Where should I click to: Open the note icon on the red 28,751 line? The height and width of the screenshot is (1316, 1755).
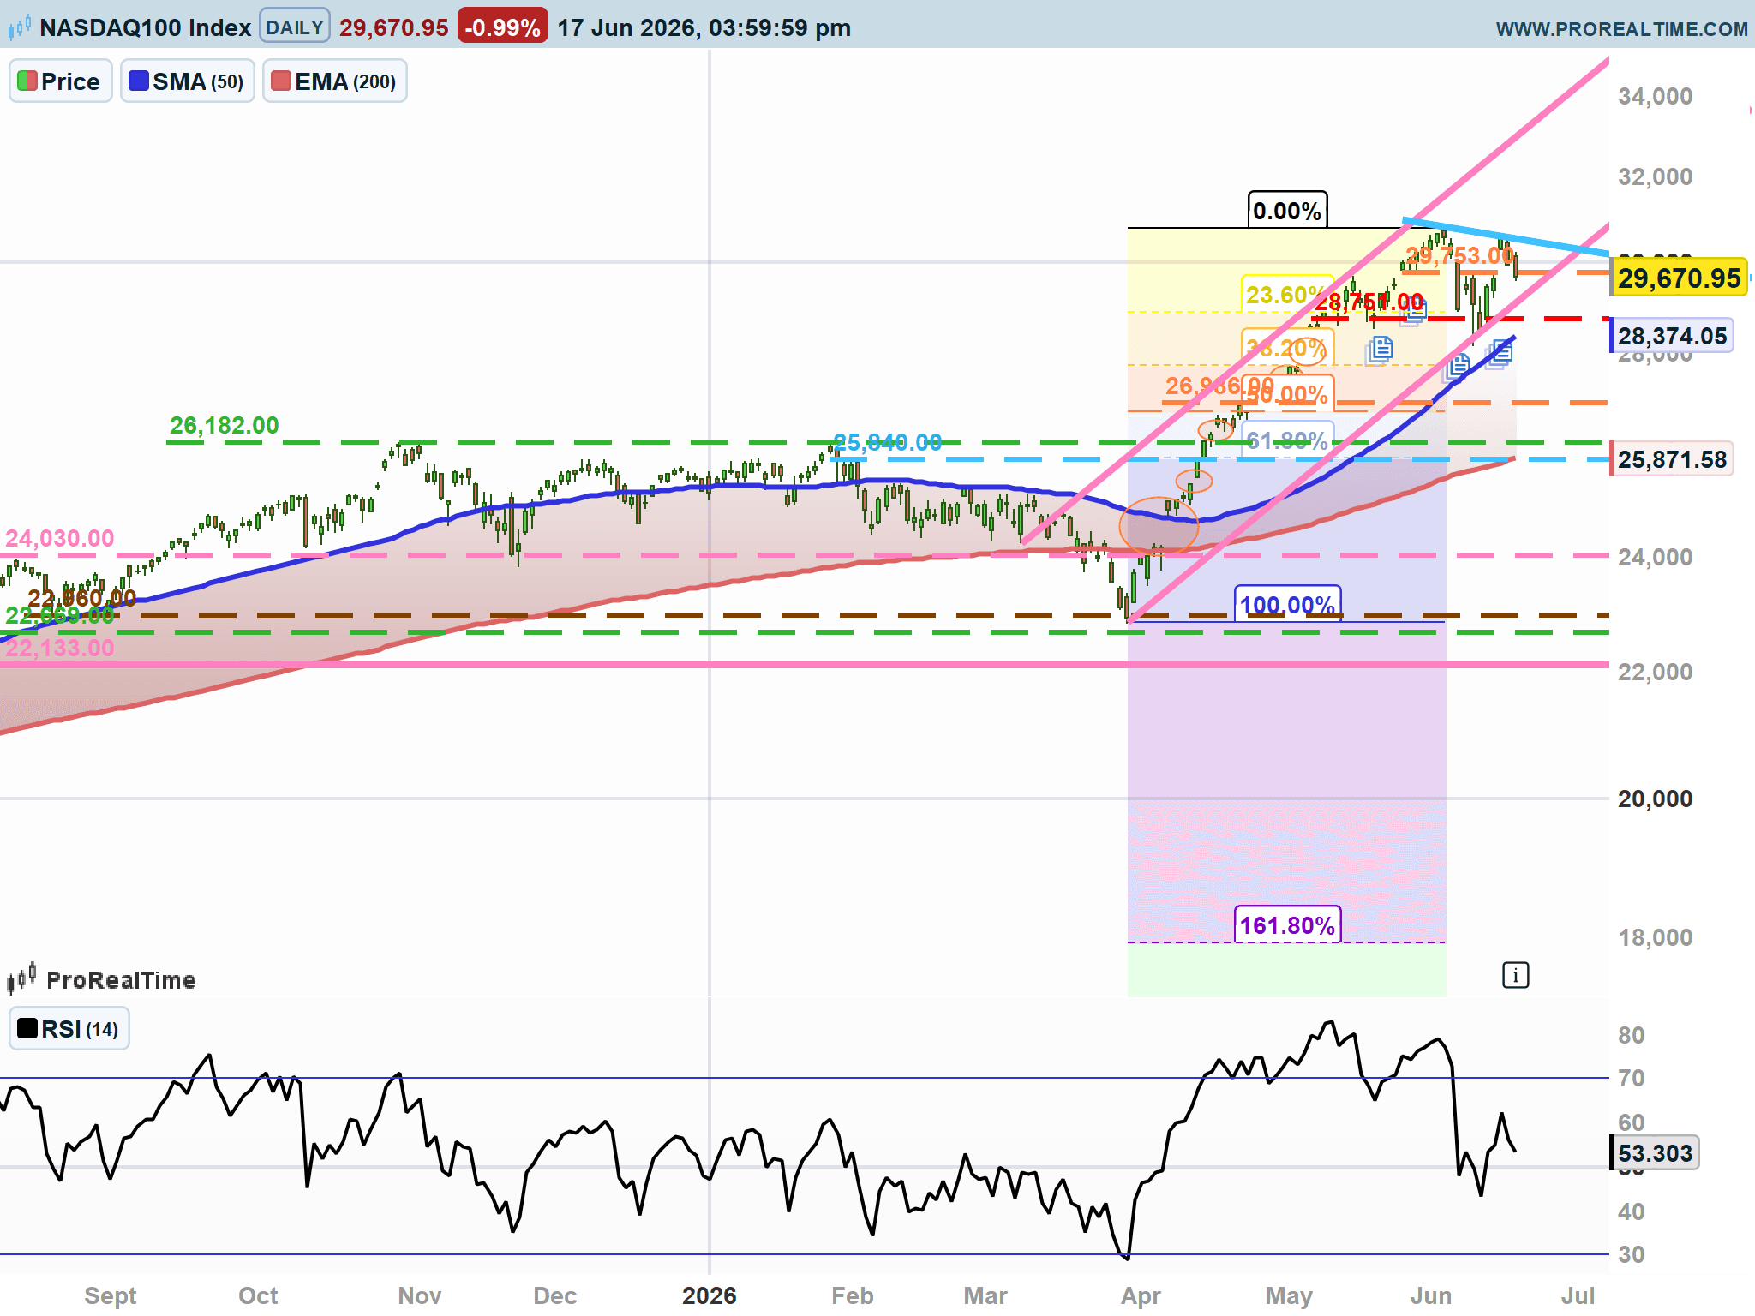[1414, 311]
